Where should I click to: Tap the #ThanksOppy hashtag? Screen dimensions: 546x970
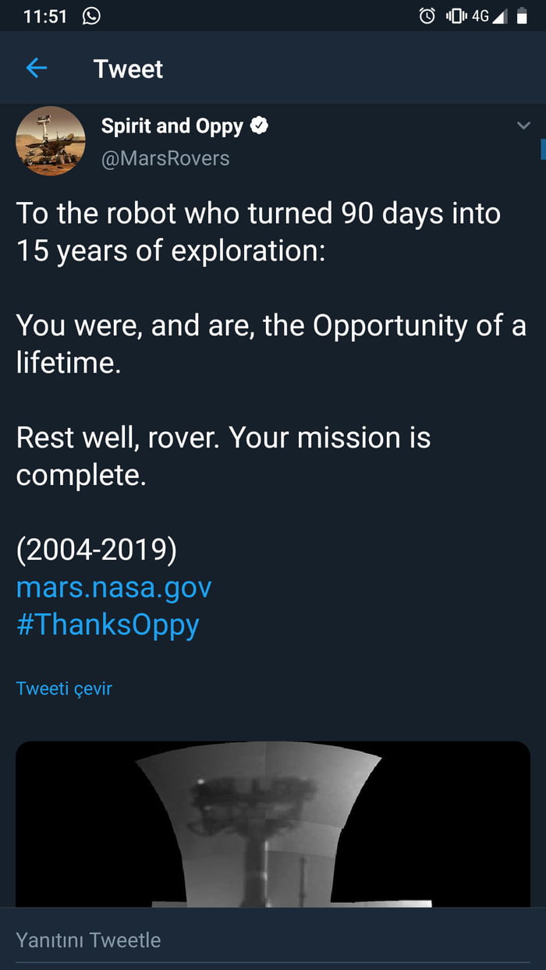(108, 624)
